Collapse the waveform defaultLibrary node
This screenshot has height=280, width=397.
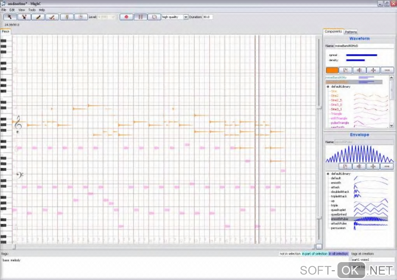tap(328, 87)
